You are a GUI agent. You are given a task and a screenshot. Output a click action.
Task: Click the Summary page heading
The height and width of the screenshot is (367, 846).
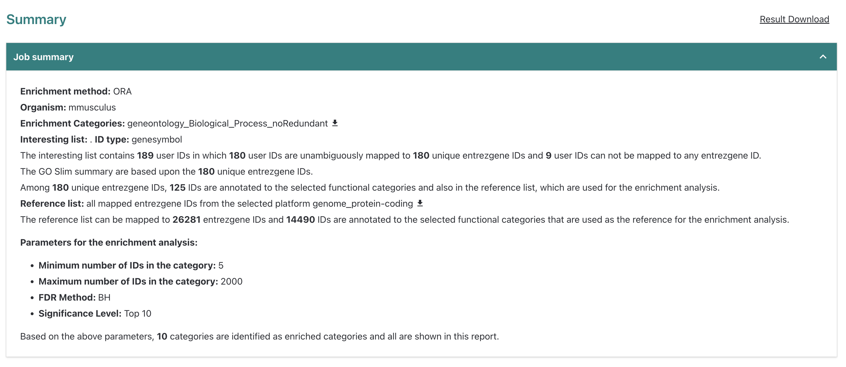36,19
